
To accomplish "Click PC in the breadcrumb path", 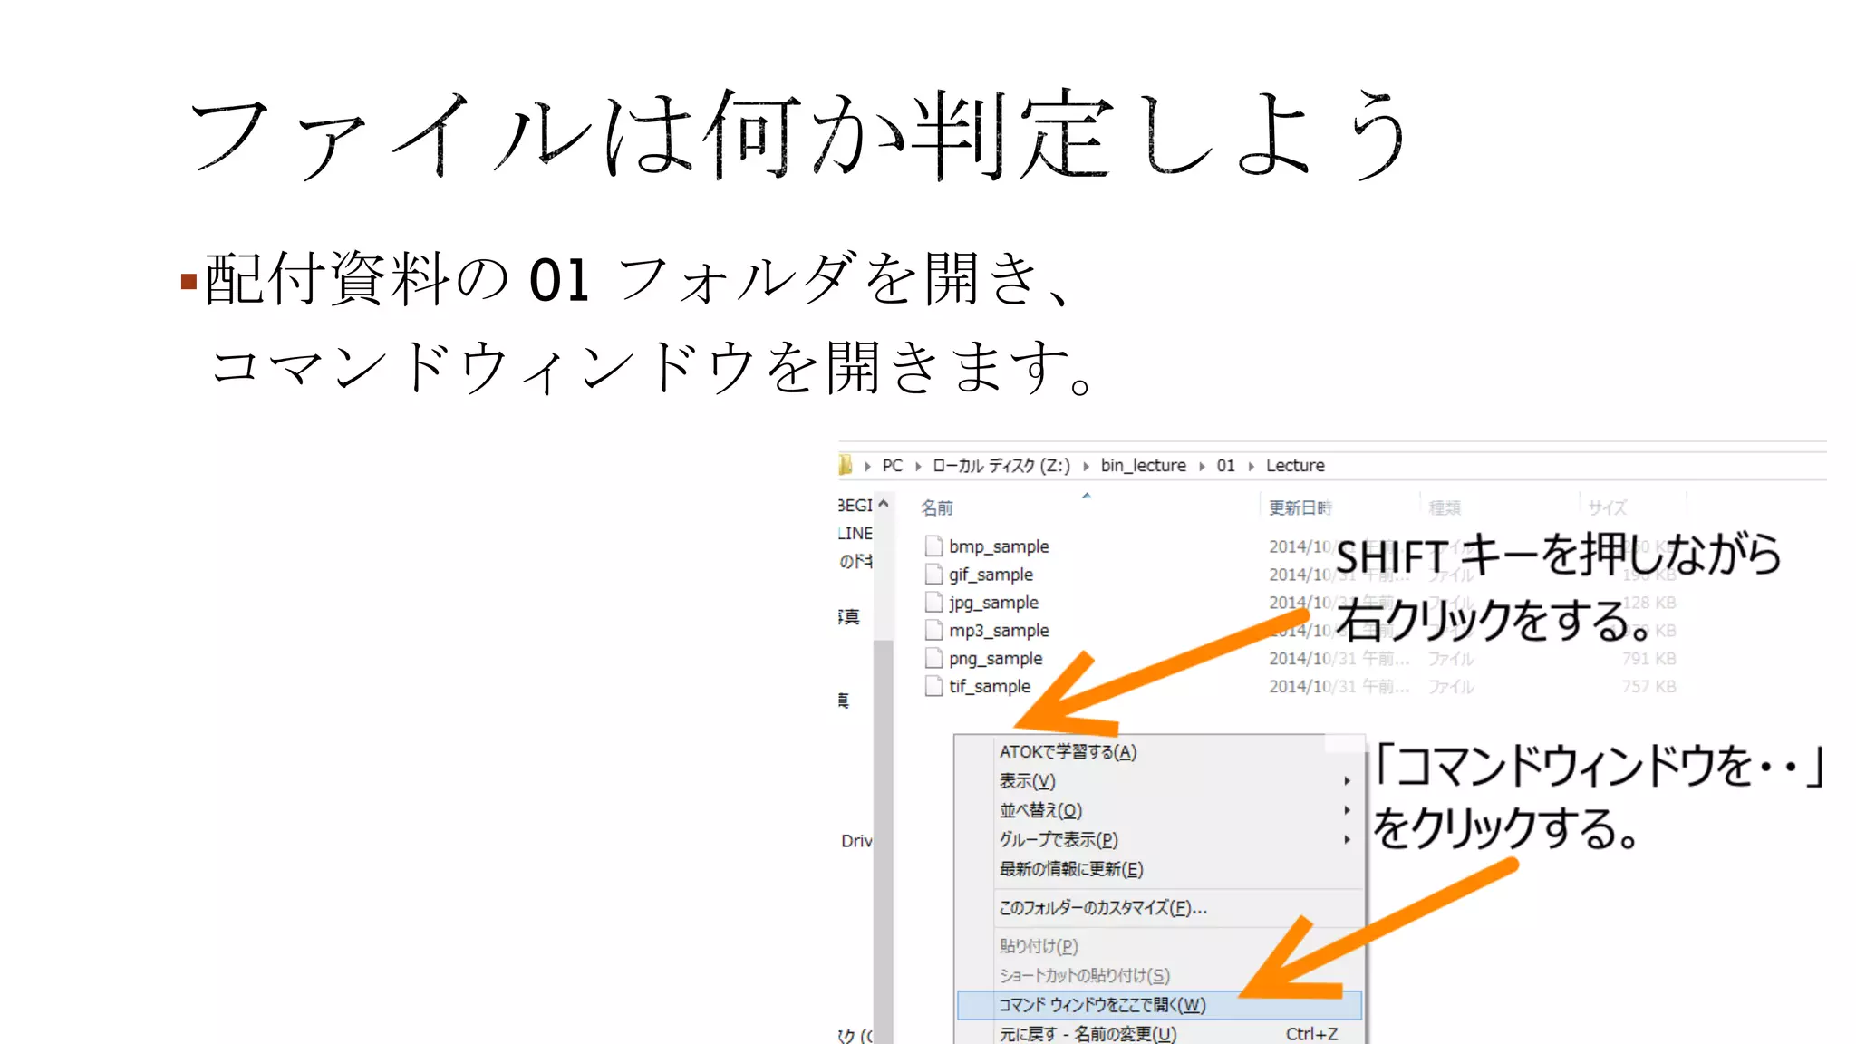I will click(893, 465).
